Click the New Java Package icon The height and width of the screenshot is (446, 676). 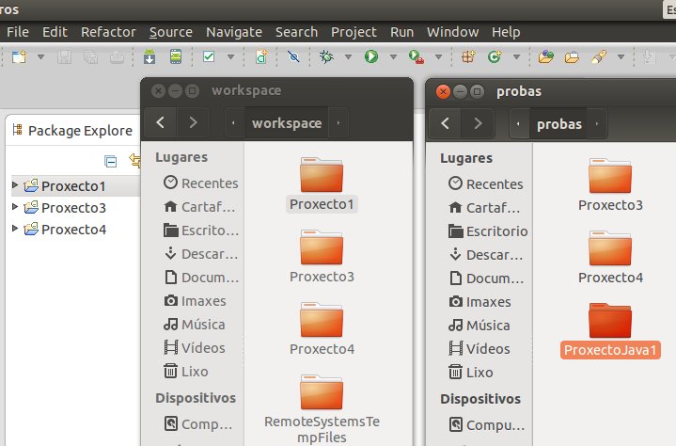coord(468,56)
